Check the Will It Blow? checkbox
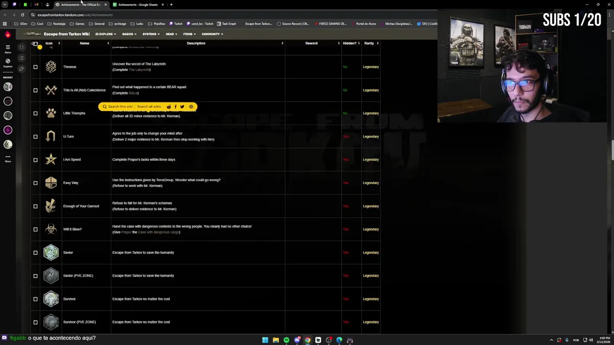Screen dimensions: 614x345 35,230
